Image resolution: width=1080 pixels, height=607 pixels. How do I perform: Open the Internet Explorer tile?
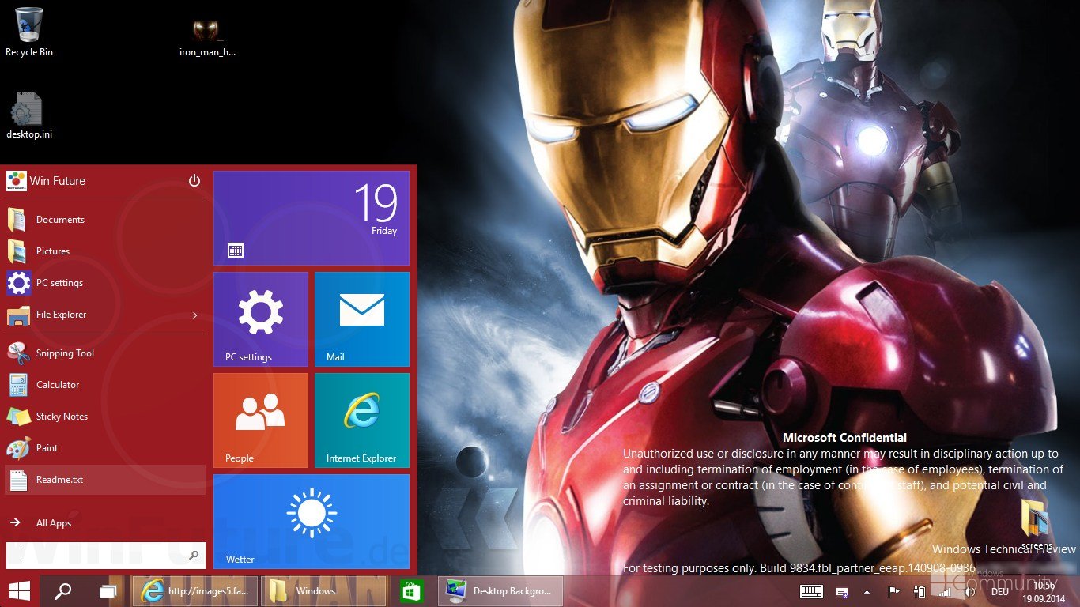tap(362, 420)
